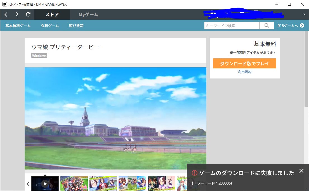Open 有料ゲーム menu
The height and width of the screenshot is (191, 309).
pos(50,26)
